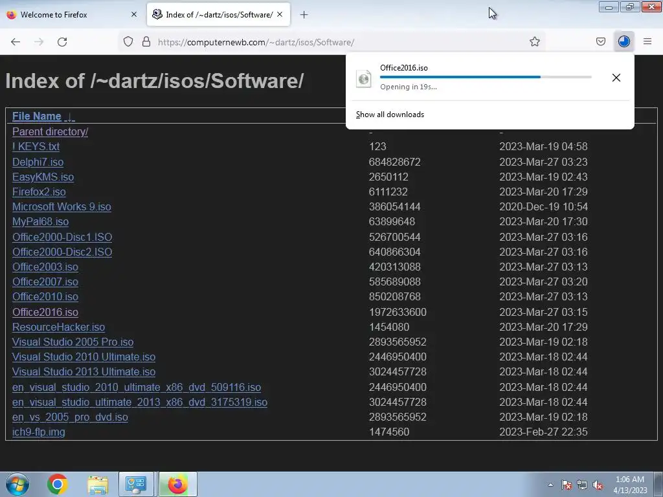Click the forward navigation arrow

[39, 42]
